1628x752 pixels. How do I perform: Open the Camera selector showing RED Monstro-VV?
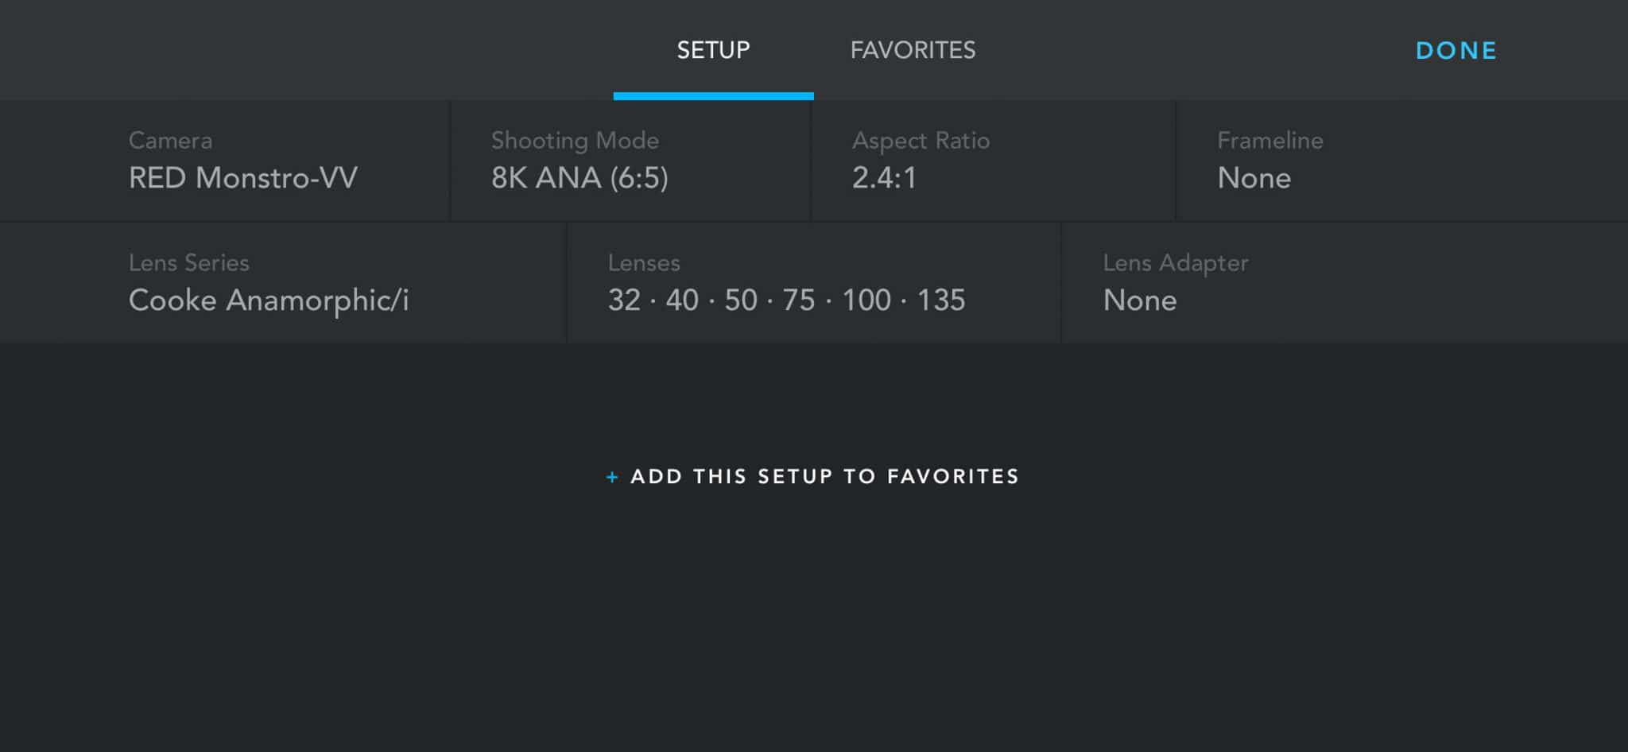225,161
